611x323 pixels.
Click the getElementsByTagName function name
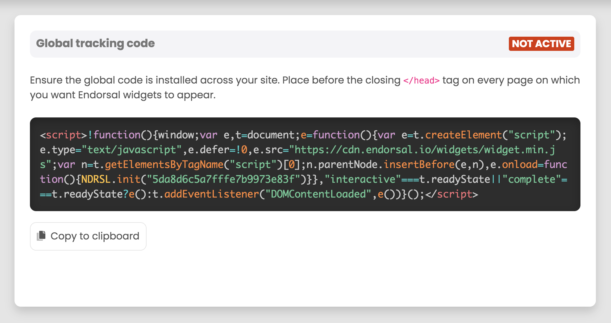(164, 165)
